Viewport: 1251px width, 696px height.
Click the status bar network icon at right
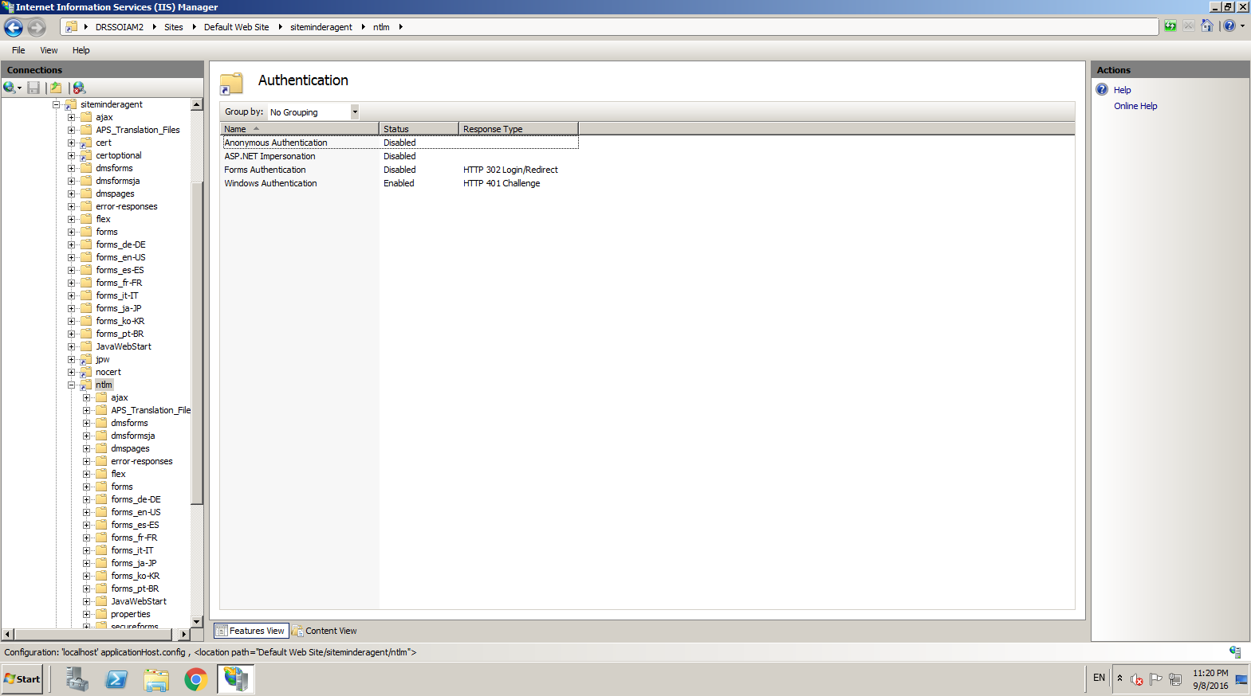1235,651
